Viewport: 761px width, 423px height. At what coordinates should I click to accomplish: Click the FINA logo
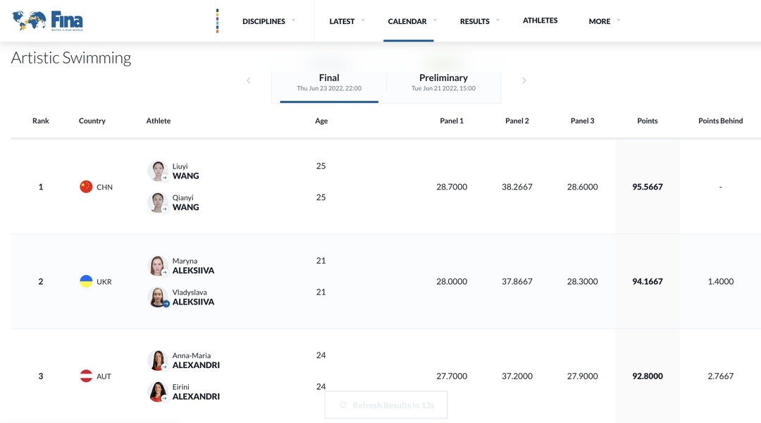[48, 21]
